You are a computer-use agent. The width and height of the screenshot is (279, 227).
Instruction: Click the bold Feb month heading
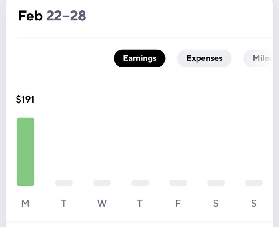coord(31,16)
